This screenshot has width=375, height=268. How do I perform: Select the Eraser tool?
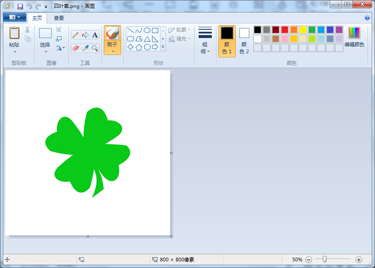(x=75, y=48)
